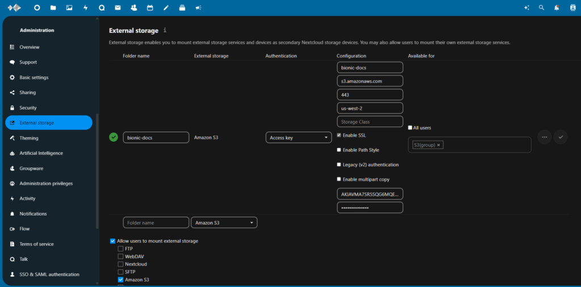The height and width of the screenshot is (287, 581).
Task: Open Flow settings
Action: pos(49,229)
